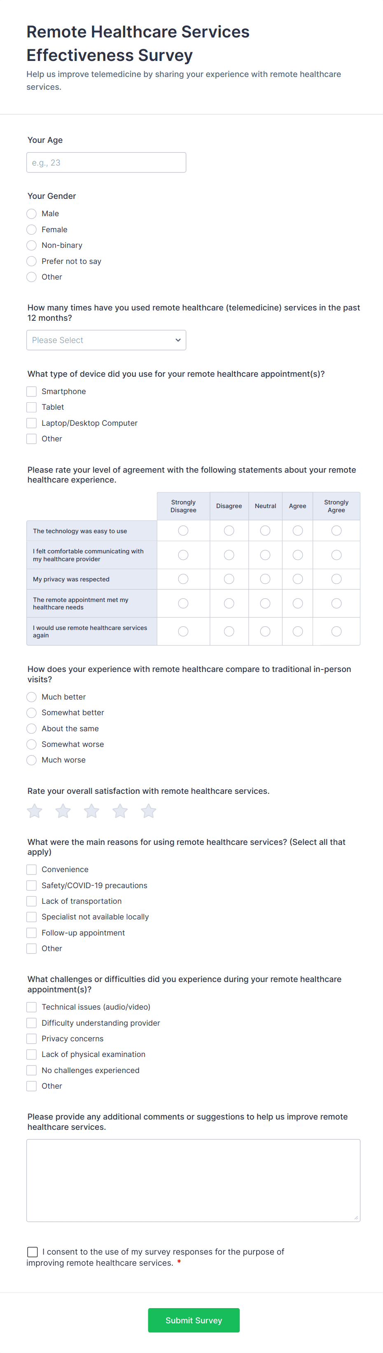Screen dimensions: 383x1353
Task: Select 'Prefer not to say' for gender
Action: (x=31, y=261)
